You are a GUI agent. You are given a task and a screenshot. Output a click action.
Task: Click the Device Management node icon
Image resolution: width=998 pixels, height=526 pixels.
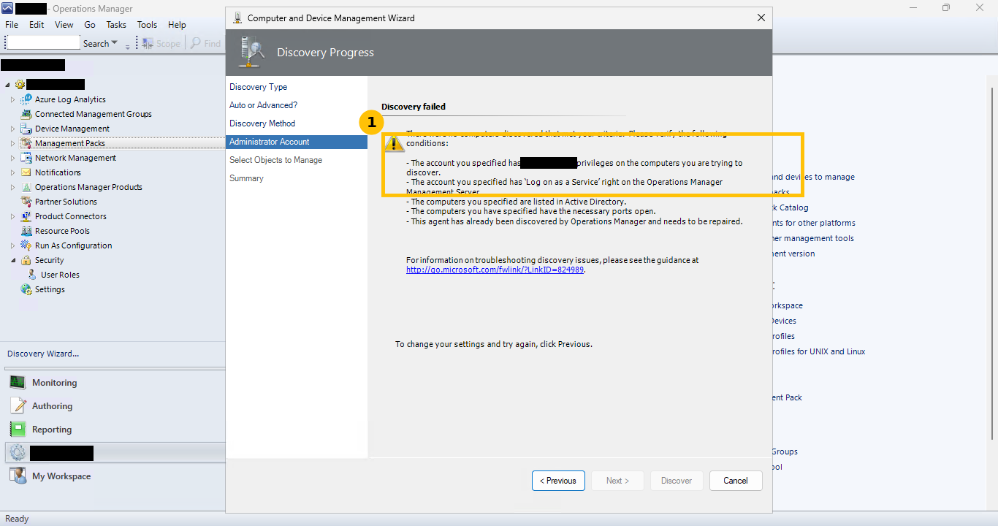[27, 129]
